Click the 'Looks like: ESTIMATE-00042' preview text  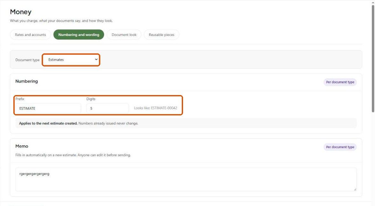coord(155,108)
